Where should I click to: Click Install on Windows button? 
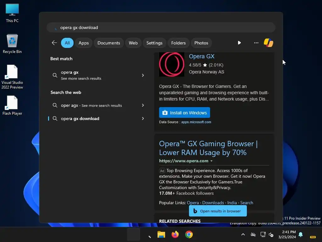(184, 112)
